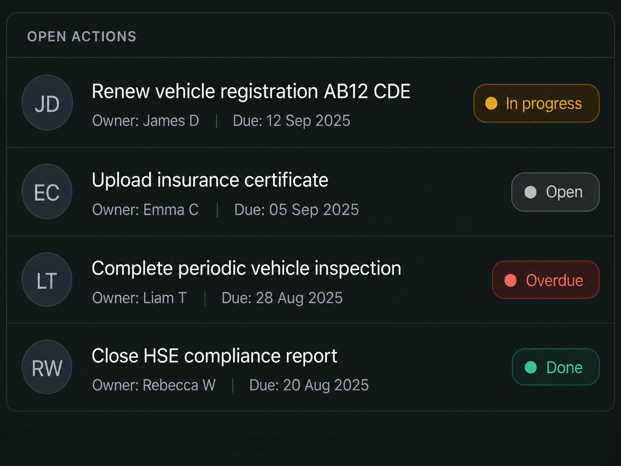Click the OPEN ACTIONS header
This screenshot has width=621, height=466.
click(x=82, y=36)
